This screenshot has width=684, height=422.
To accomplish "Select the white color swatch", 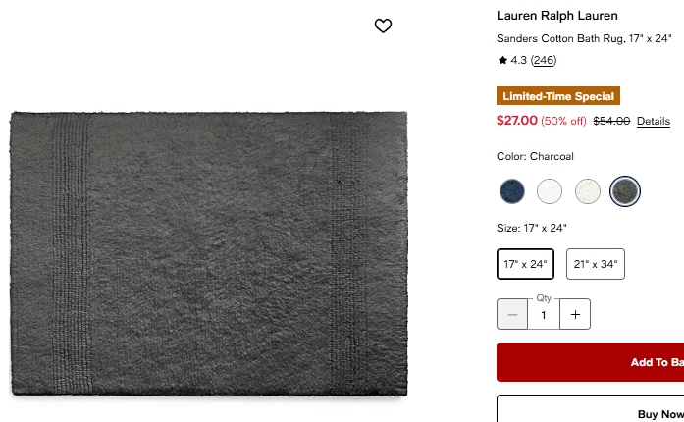I will pyautogui.click(x=550, y=191).
